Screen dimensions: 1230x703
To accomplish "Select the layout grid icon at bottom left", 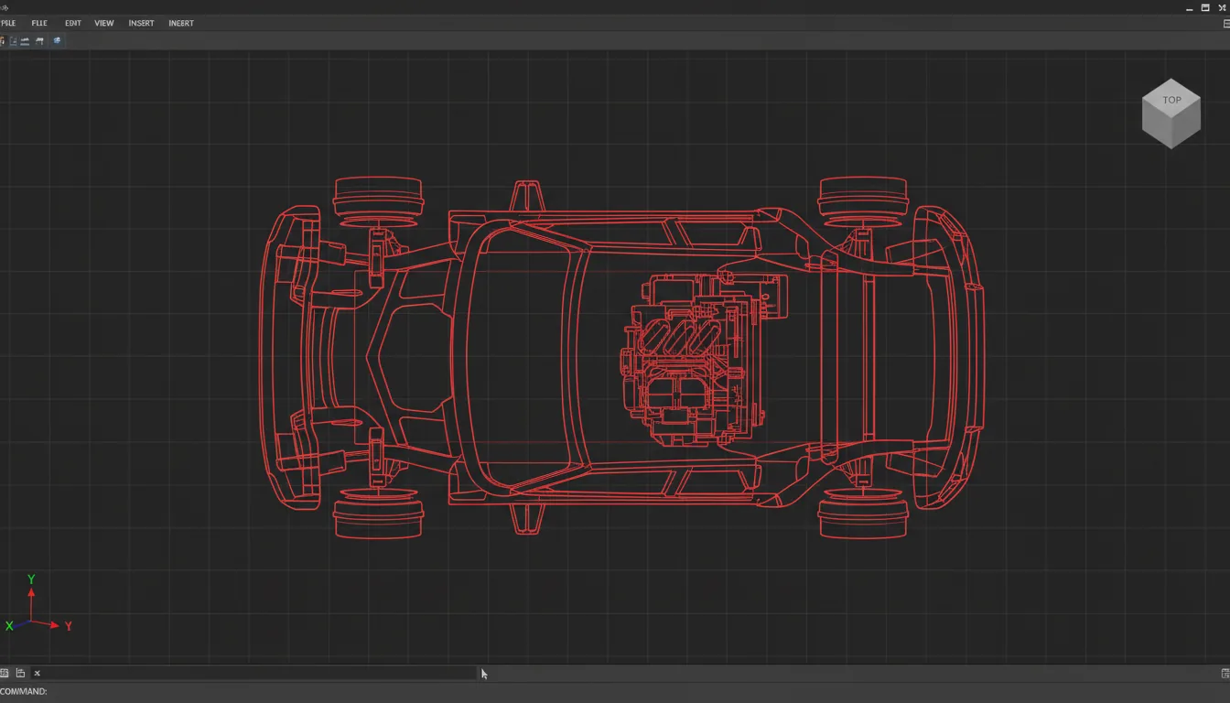I will 20,673.
